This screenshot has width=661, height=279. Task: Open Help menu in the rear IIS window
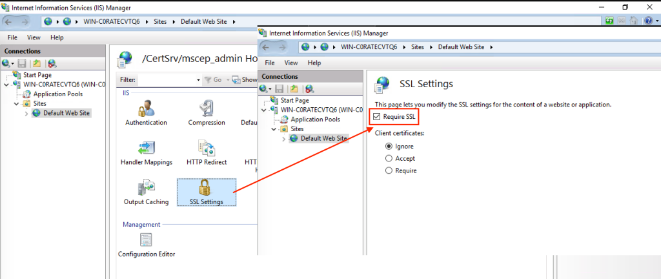pyautogui.click(x=57, y=37)
